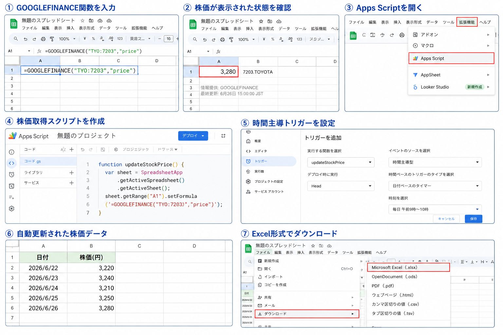Viewport: 503px width, 335px height.
Task: Select トリガー in the step 5 sidebar
Action: coord(269,161)
